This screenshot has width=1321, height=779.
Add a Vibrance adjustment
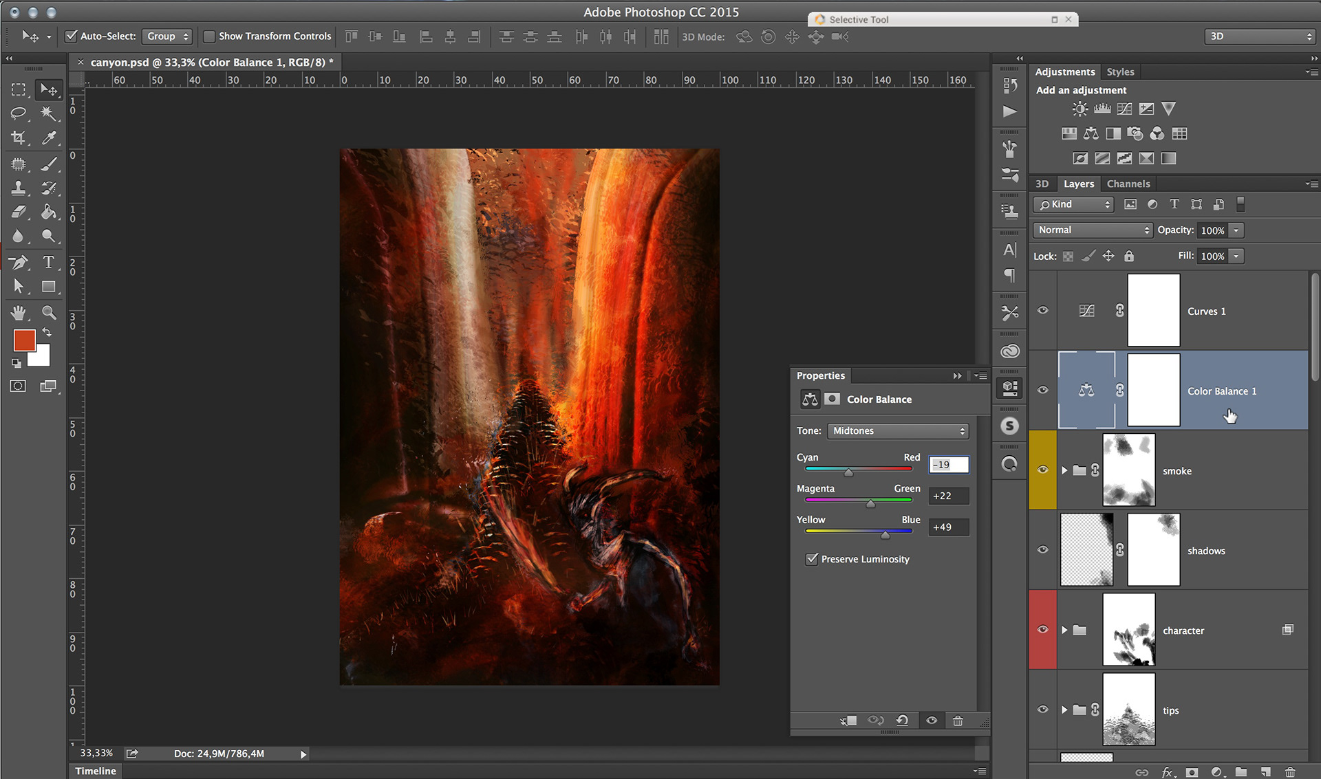(x=1168, y=109)
